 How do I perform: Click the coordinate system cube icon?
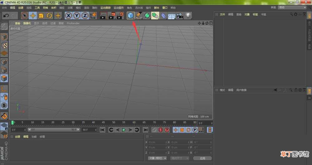(x=94, y=16)
